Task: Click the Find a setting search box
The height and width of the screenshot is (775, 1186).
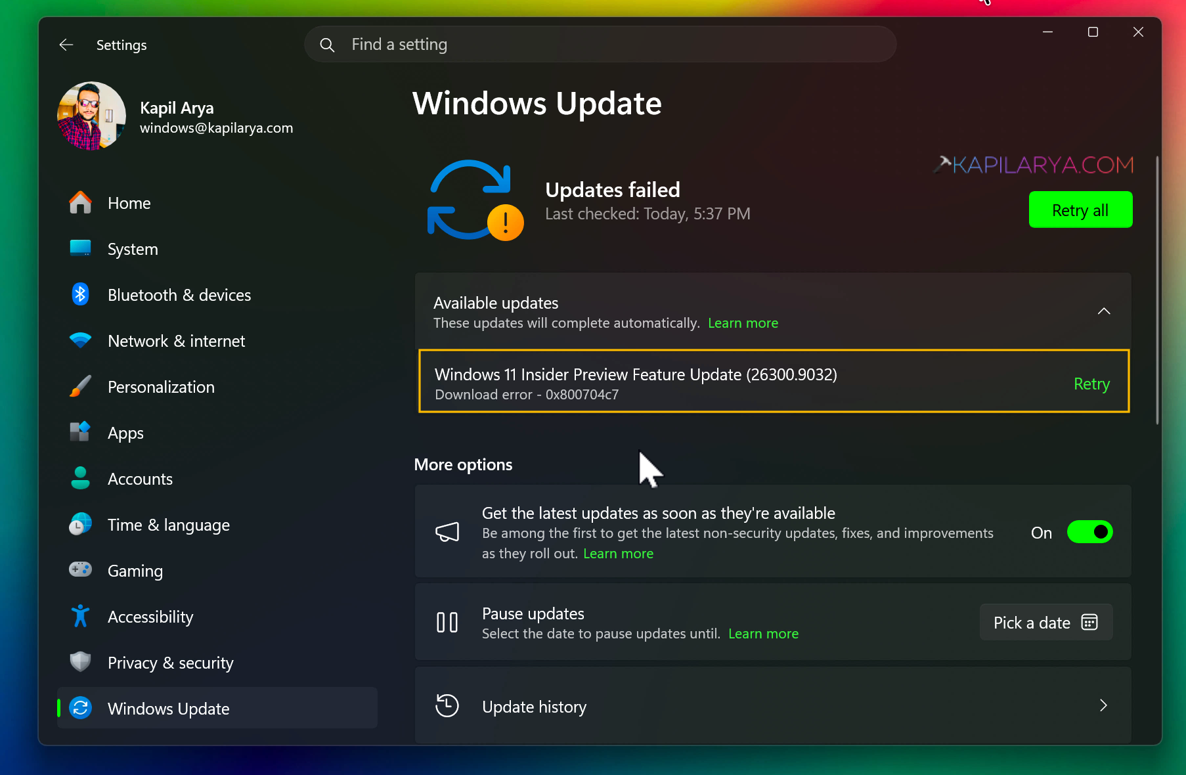Action: pyautogui.click(x=600, y=45)
